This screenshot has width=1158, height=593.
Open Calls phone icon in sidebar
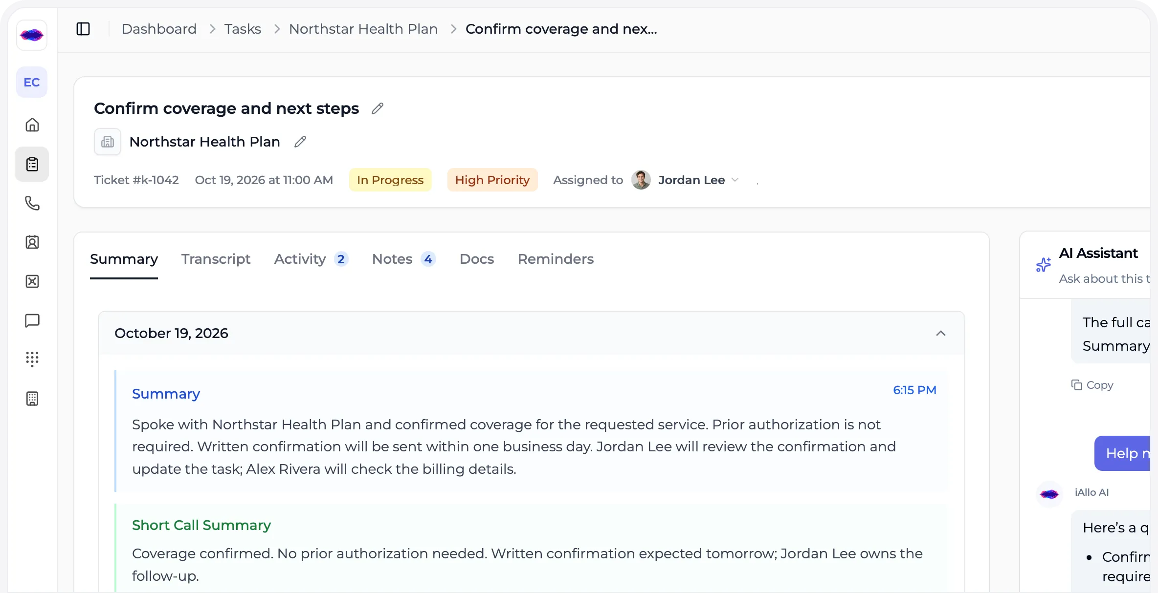pos(32,203)
